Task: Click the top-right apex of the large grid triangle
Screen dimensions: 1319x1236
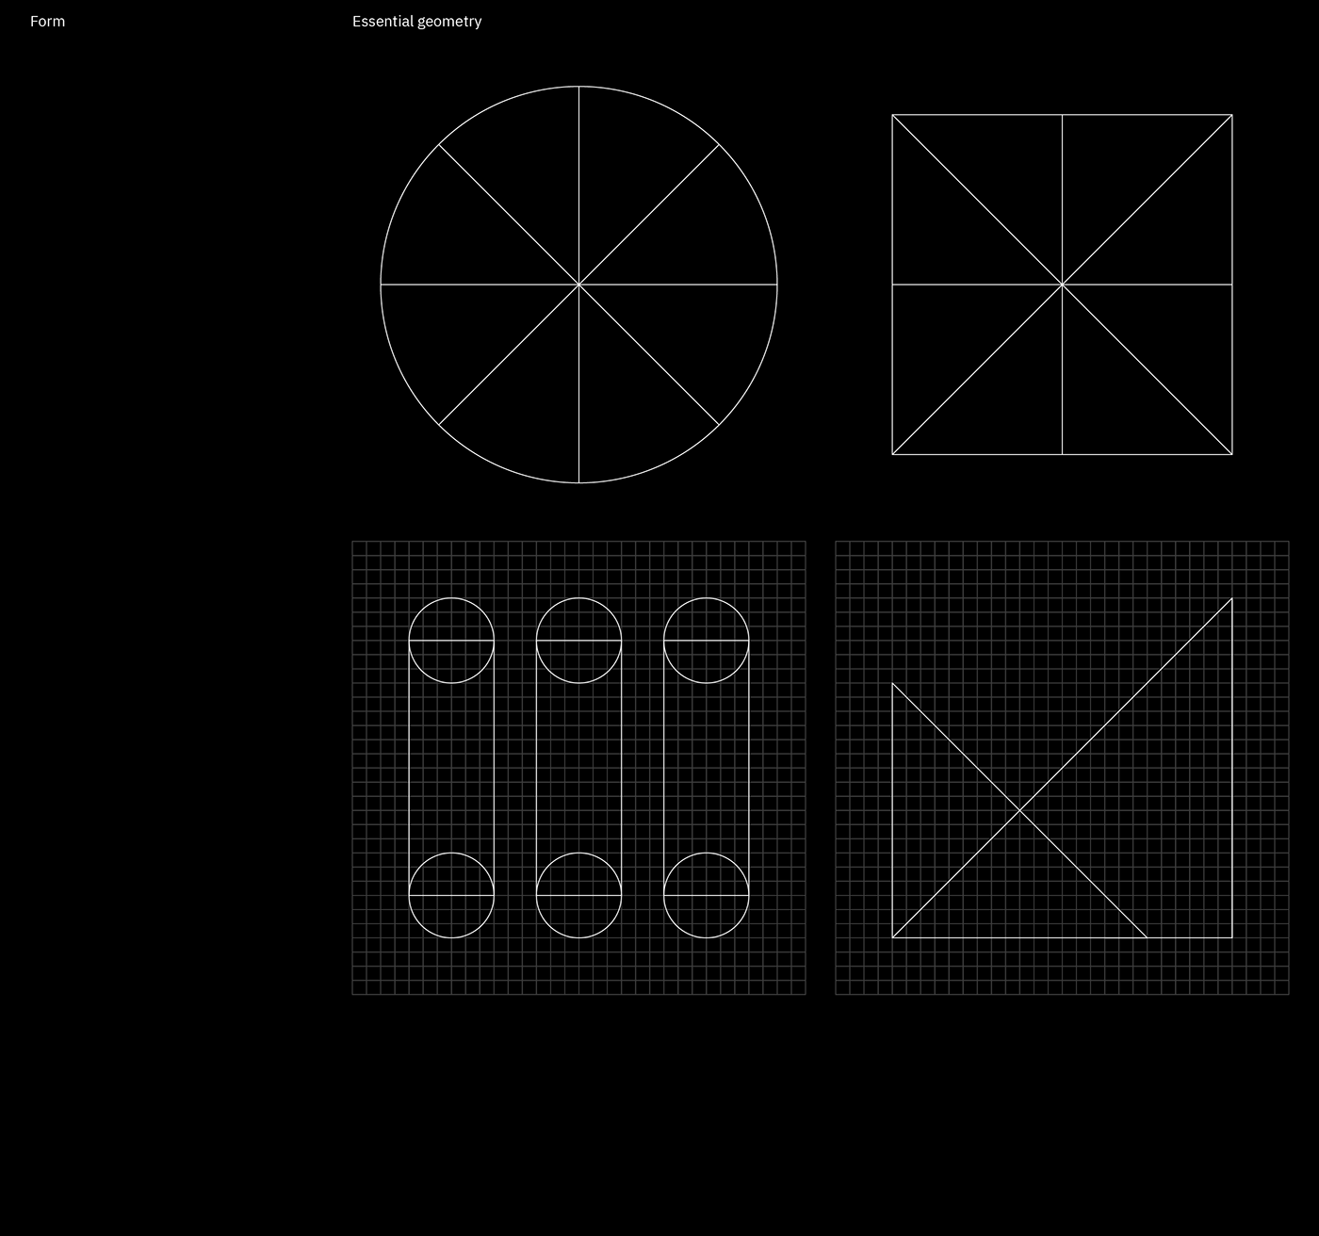Action: pyautogui.click(x=1231, y=598)
